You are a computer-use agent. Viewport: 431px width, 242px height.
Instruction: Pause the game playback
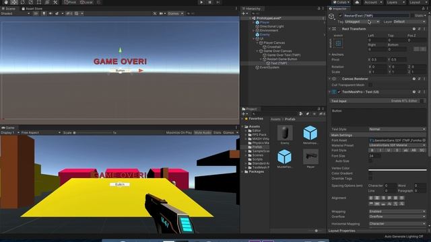point(209,2)
